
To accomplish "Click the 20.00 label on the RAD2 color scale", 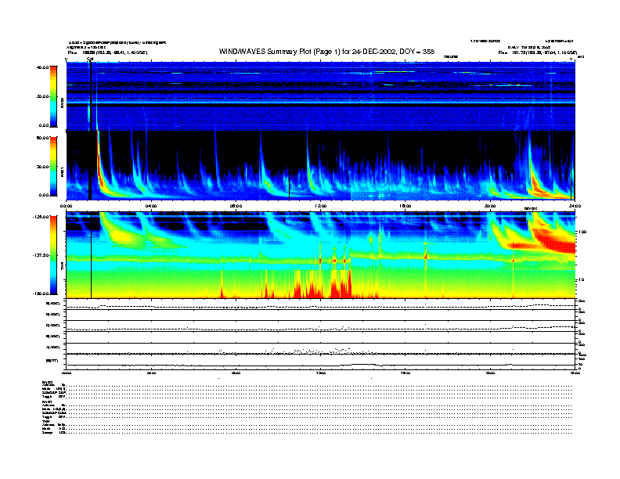I will 42,96.
